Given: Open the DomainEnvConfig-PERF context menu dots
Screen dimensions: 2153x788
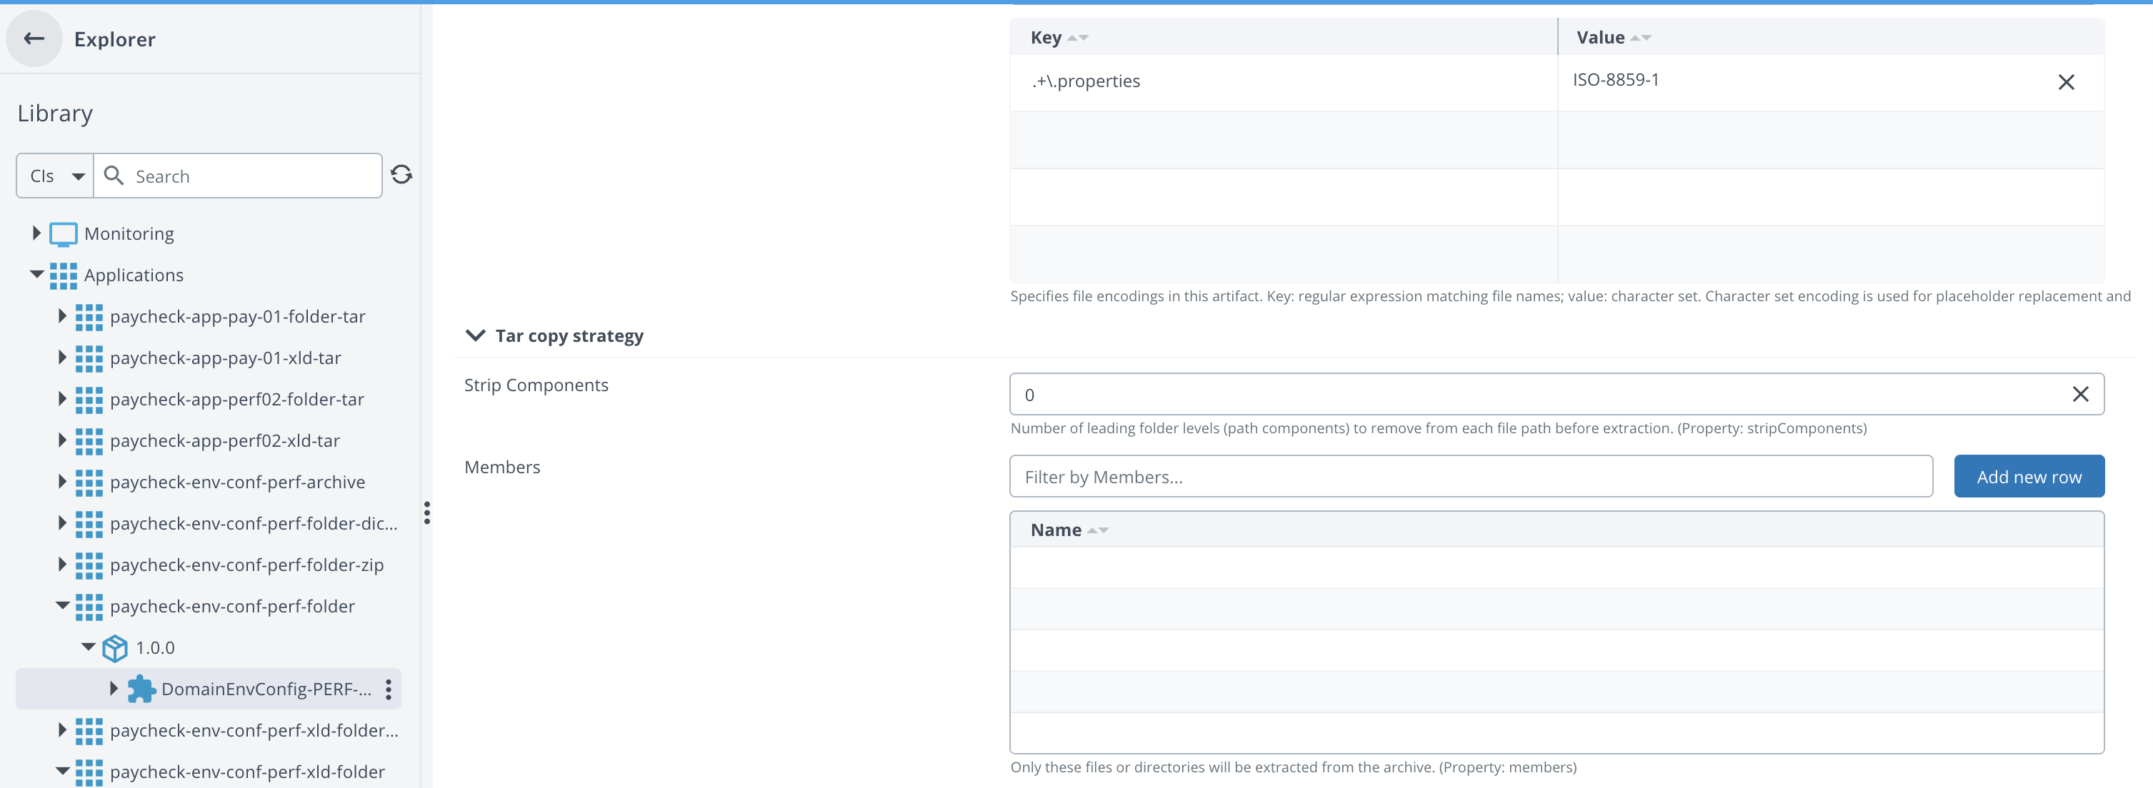Looking at the screenshot, I should coord(389,689).
